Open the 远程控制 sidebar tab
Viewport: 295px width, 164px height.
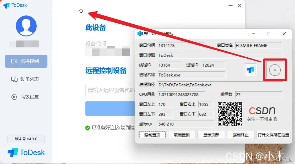click(26, 61)
